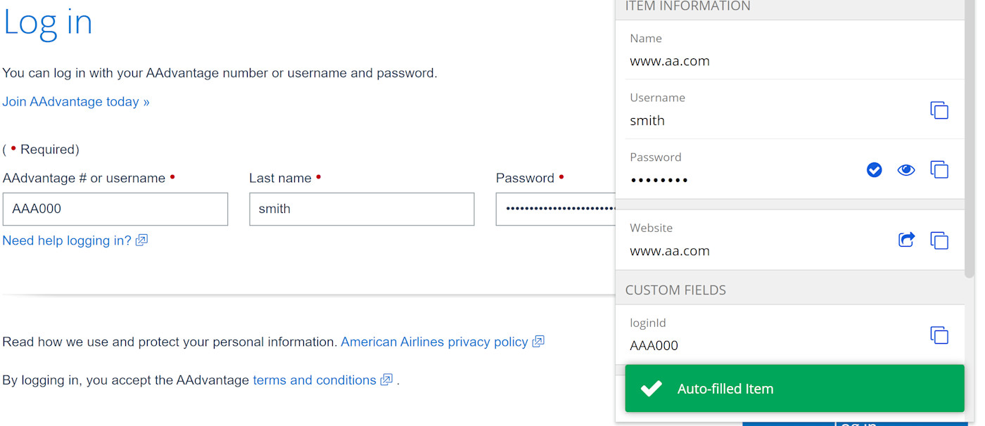This screenshot has height=426, width=985.
Task: Copy the Username value
Action: pos(939,110)
